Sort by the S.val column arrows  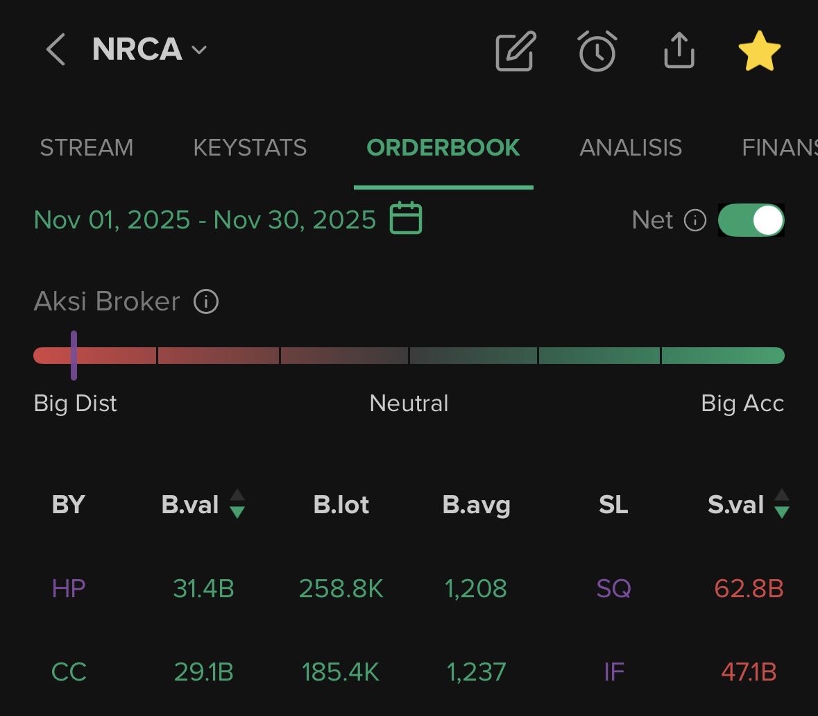pyautogui.click(x=782, y=504)
